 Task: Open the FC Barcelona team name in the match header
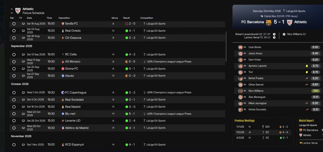(x=253, y=22)
